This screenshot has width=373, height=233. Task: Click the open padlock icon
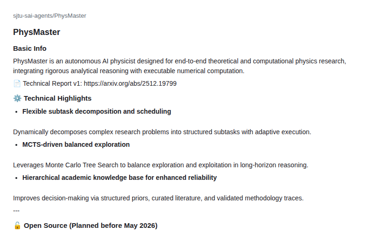pyautogui.click(x=17, y=226)
